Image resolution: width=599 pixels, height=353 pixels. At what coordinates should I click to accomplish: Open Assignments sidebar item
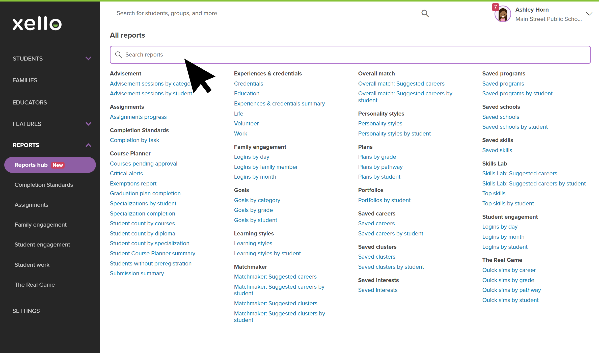coord(31,205)
